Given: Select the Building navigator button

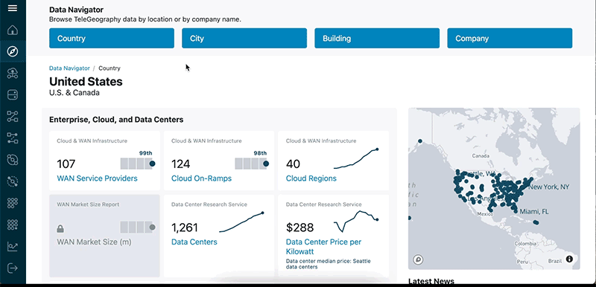Looking at the screenshot, I should pos(377,38).
